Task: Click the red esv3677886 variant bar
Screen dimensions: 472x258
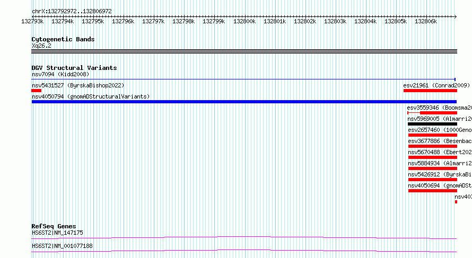Action: coord(433,146)
